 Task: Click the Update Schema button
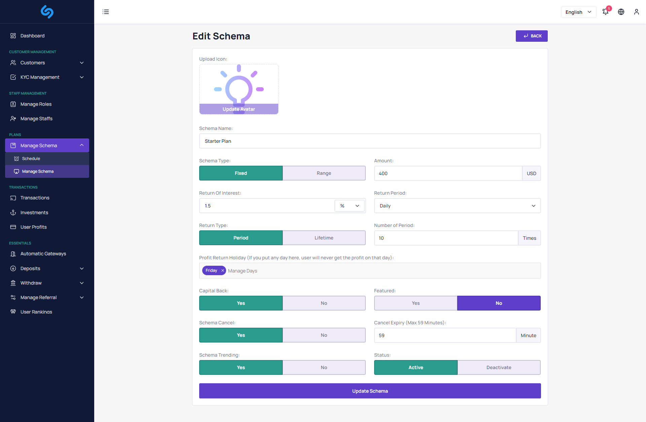[x=370, y=391]
